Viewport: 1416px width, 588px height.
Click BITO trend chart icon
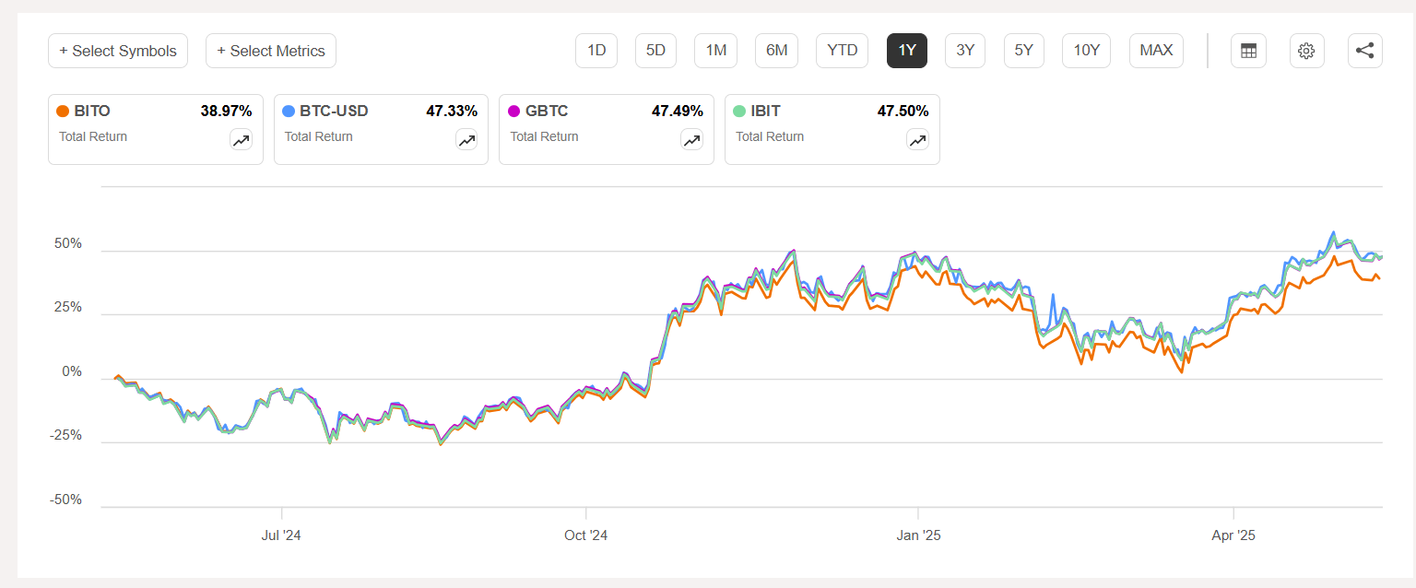tap(241, 140)
